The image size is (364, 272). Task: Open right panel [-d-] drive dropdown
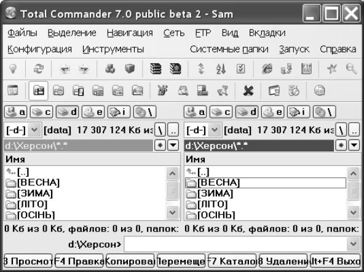(215, 130)
